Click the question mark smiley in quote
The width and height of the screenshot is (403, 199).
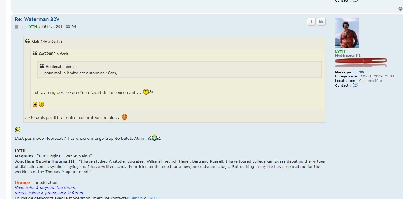[42, 104]
